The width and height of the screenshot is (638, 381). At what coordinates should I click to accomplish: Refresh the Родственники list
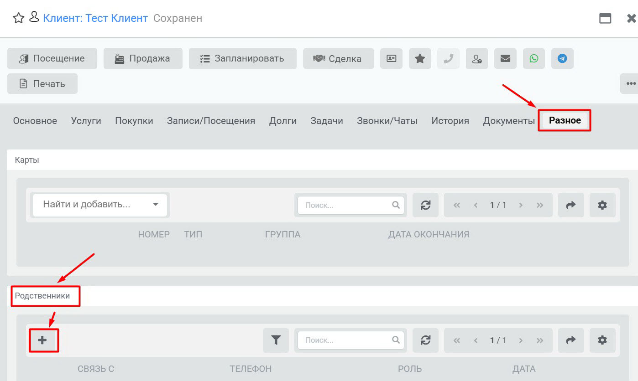425,340
